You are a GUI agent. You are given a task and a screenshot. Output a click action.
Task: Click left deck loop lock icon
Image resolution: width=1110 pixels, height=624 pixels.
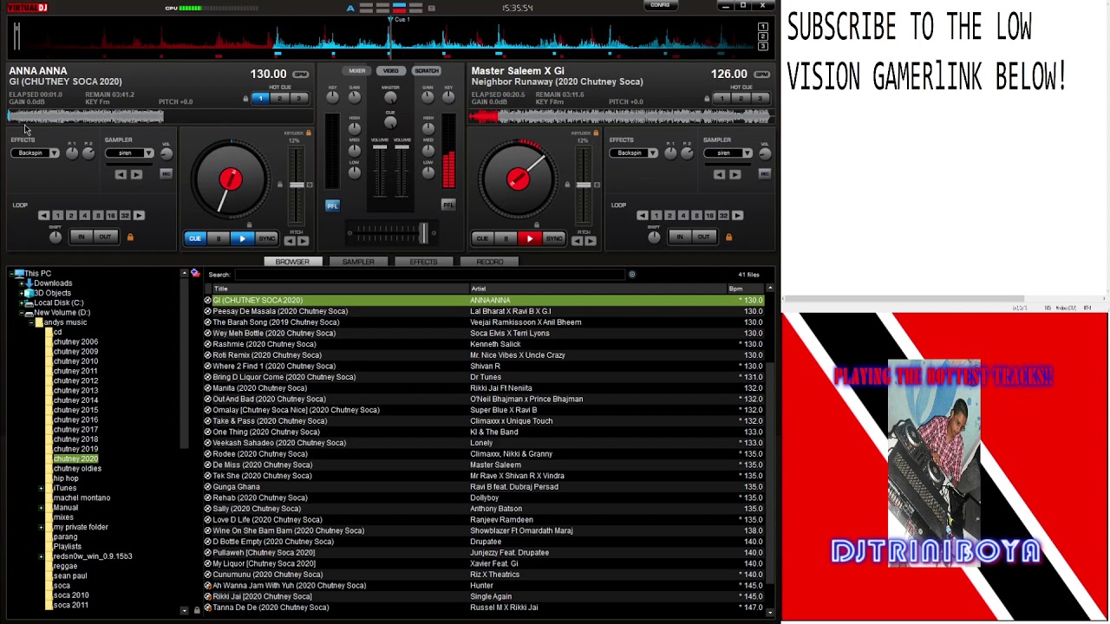point(130,237)
